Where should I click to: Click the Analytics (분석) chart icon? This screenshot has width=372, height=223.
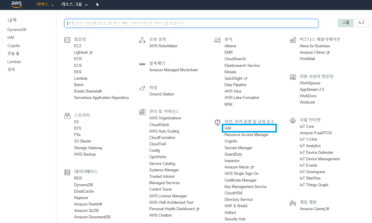click(x=217, y=40)
